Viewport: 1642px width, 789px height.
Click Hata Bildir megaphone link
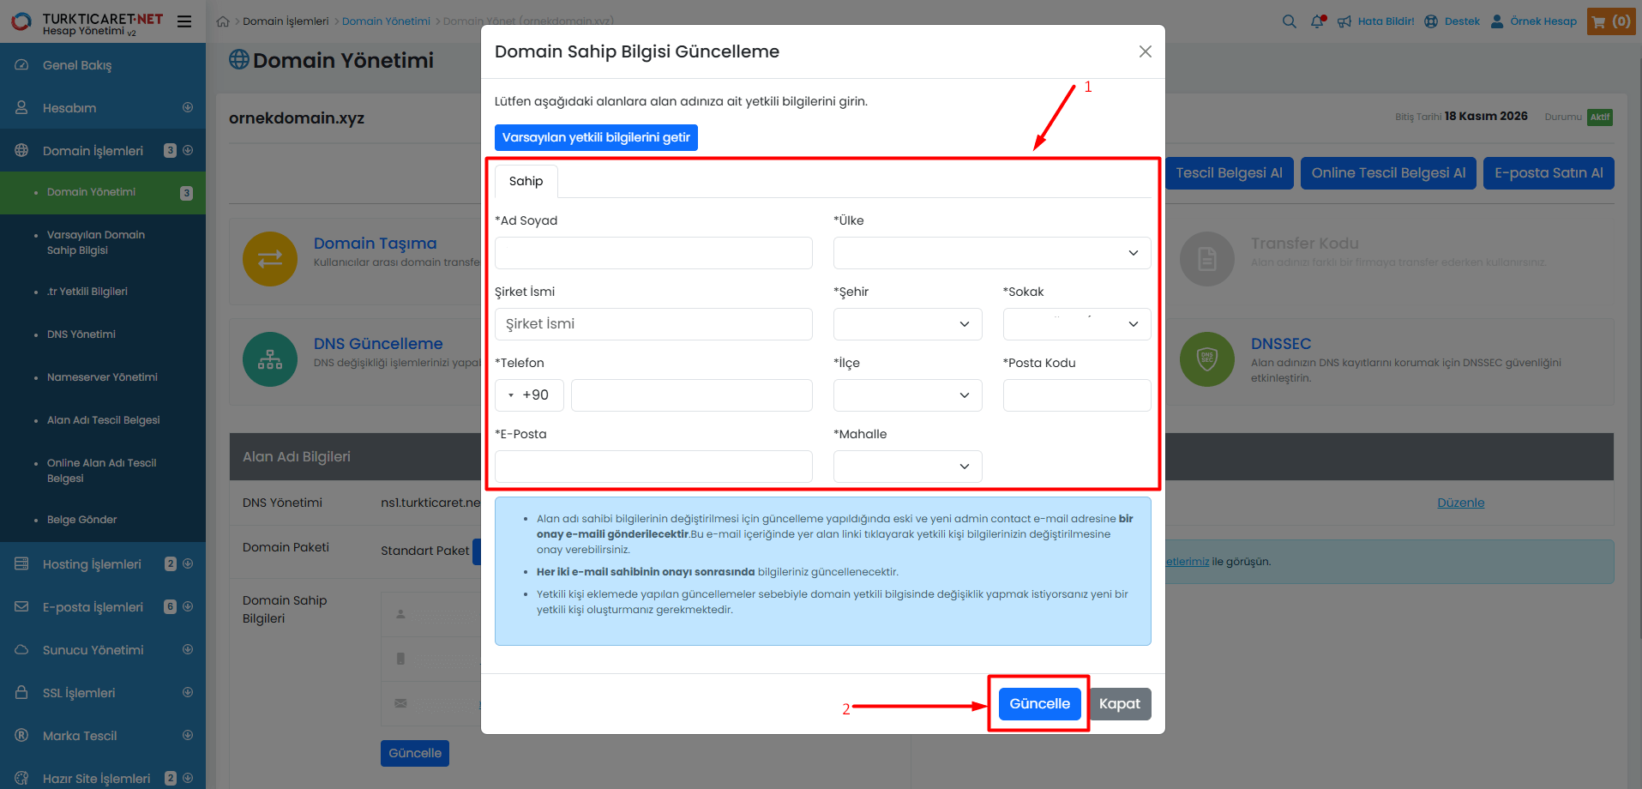click(1375, 21)
